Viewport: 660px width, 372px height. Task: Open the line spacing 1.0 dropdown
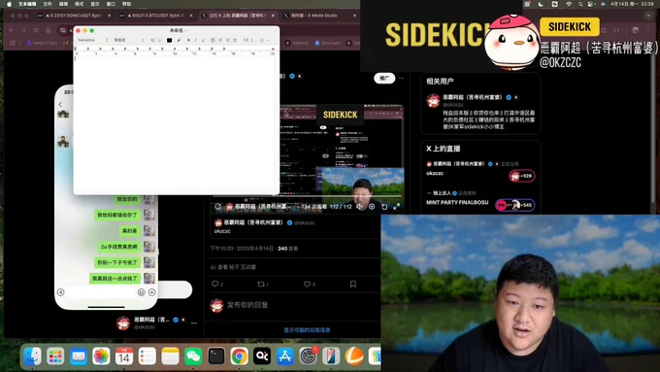point(247,40)
